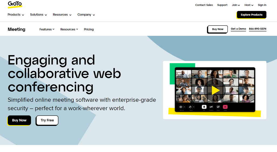Viewport: 277px width, 152px height.
Task: Click the red Leave icon in preview
Action: pyautogui.click(x=225, y=107)
